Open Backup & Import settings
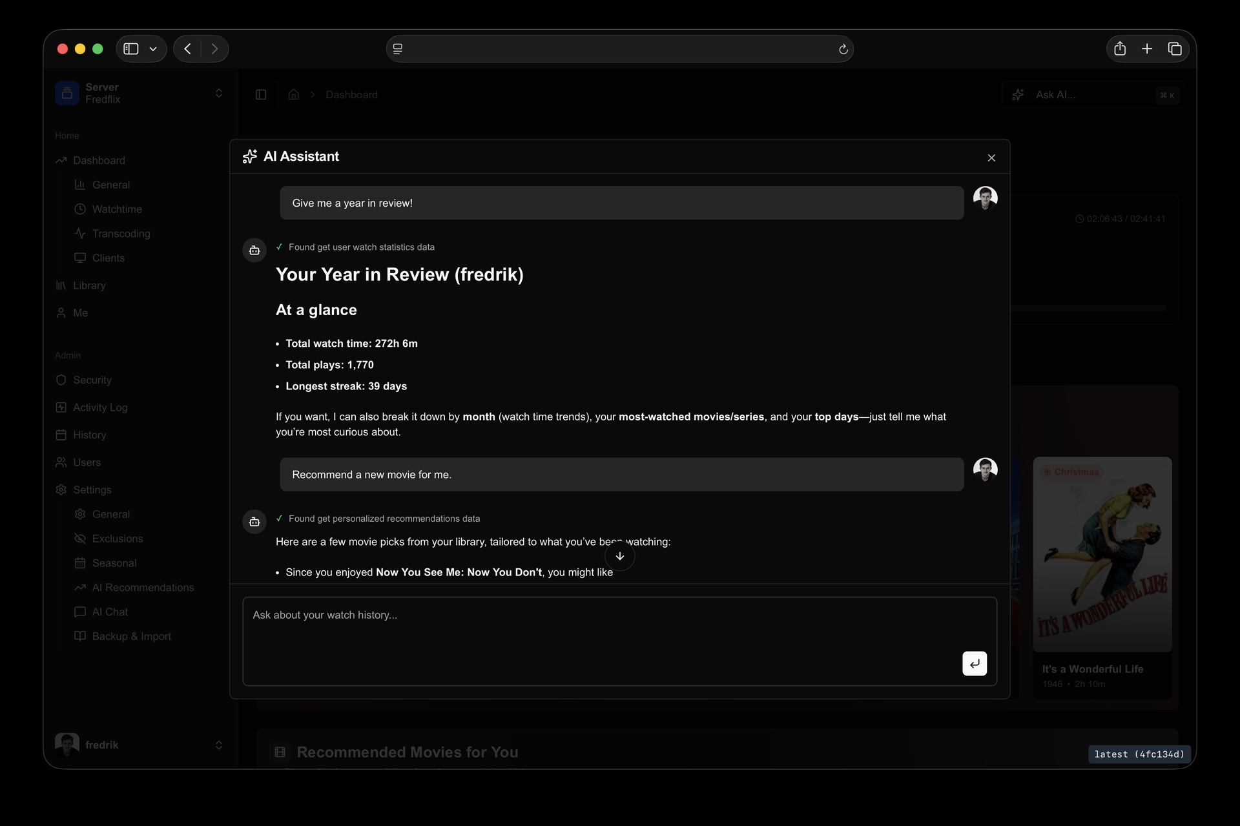Viewport: 1240px width, 826px height. click(132, 637)
